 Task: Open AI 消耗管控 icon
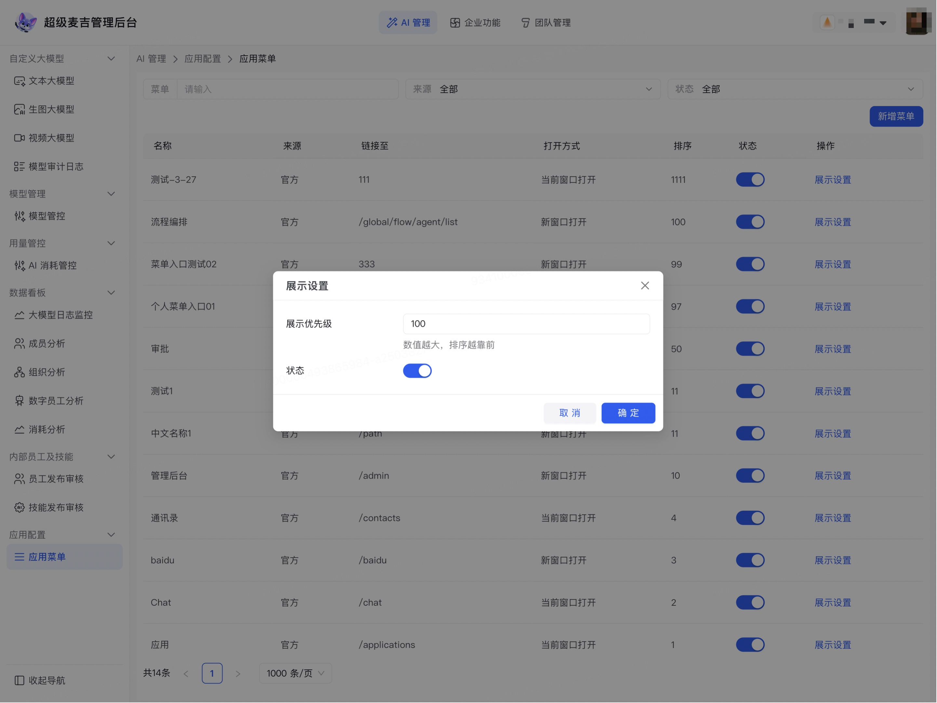coord(20,266)
